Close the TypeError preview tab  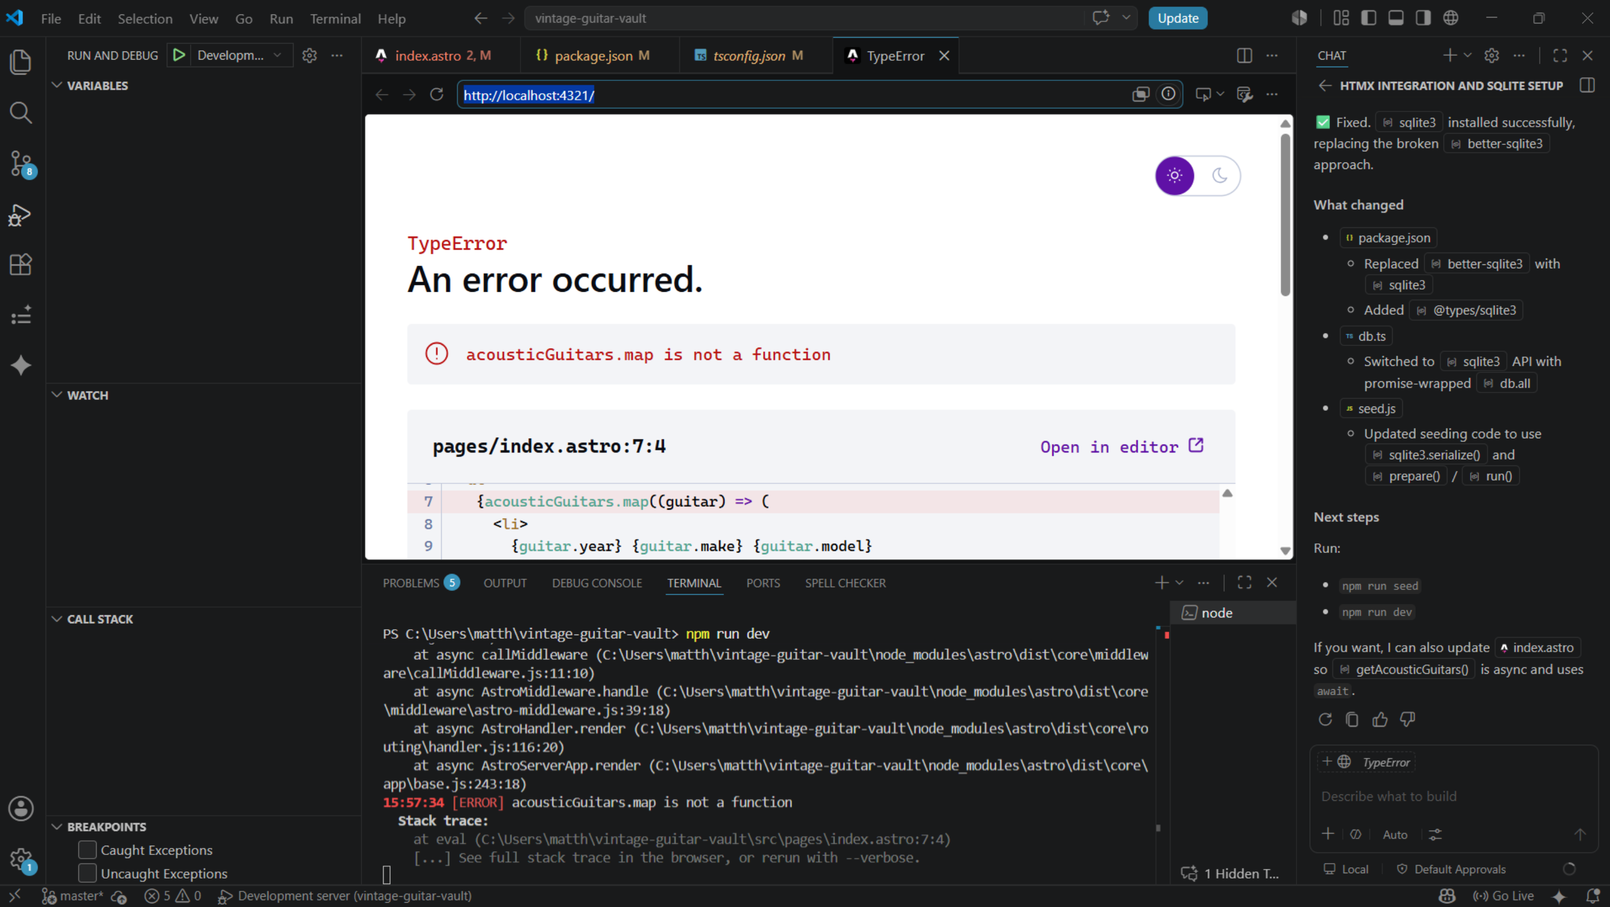pos(944,56)
